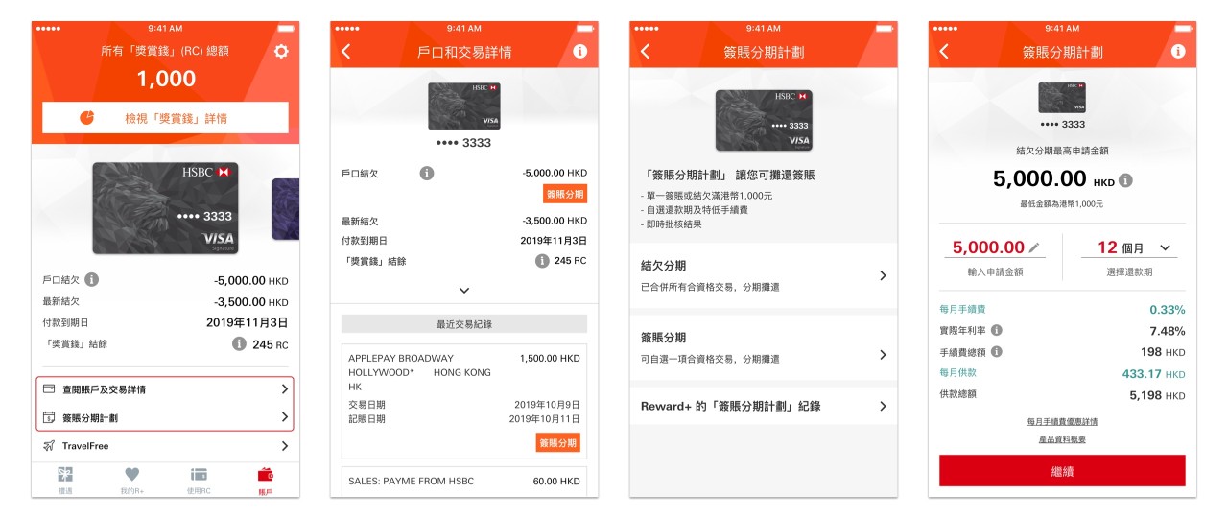Open the 每月手續費優惠詳情 link
The height and width of the screenshot is (518, 1228).
pyautogui.click(x=1062, y=421)
